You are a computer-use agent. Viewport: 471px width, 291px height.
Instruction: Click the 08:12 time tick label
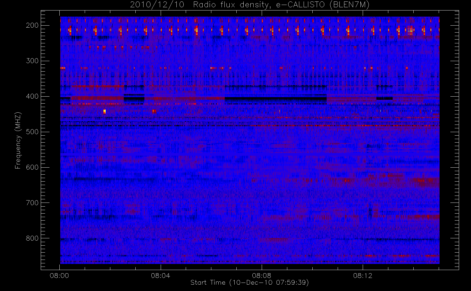pos(363,276)
